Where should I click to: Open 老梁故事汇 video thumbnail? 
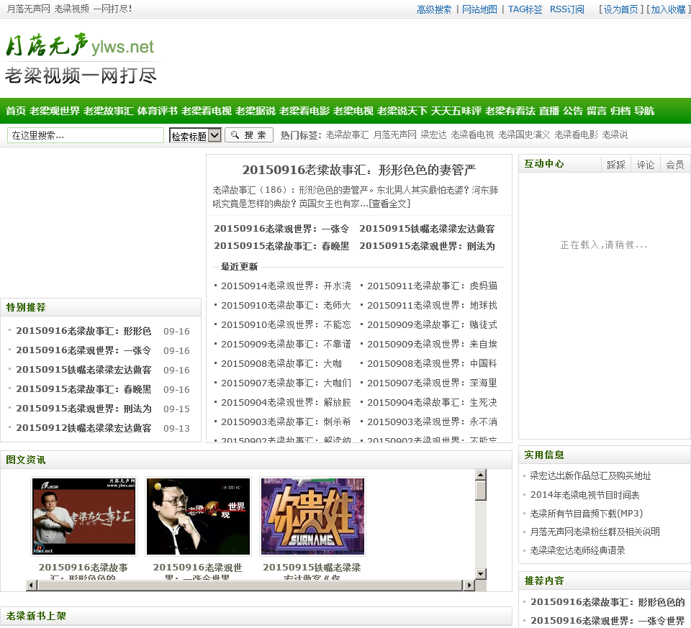[83, 516]
